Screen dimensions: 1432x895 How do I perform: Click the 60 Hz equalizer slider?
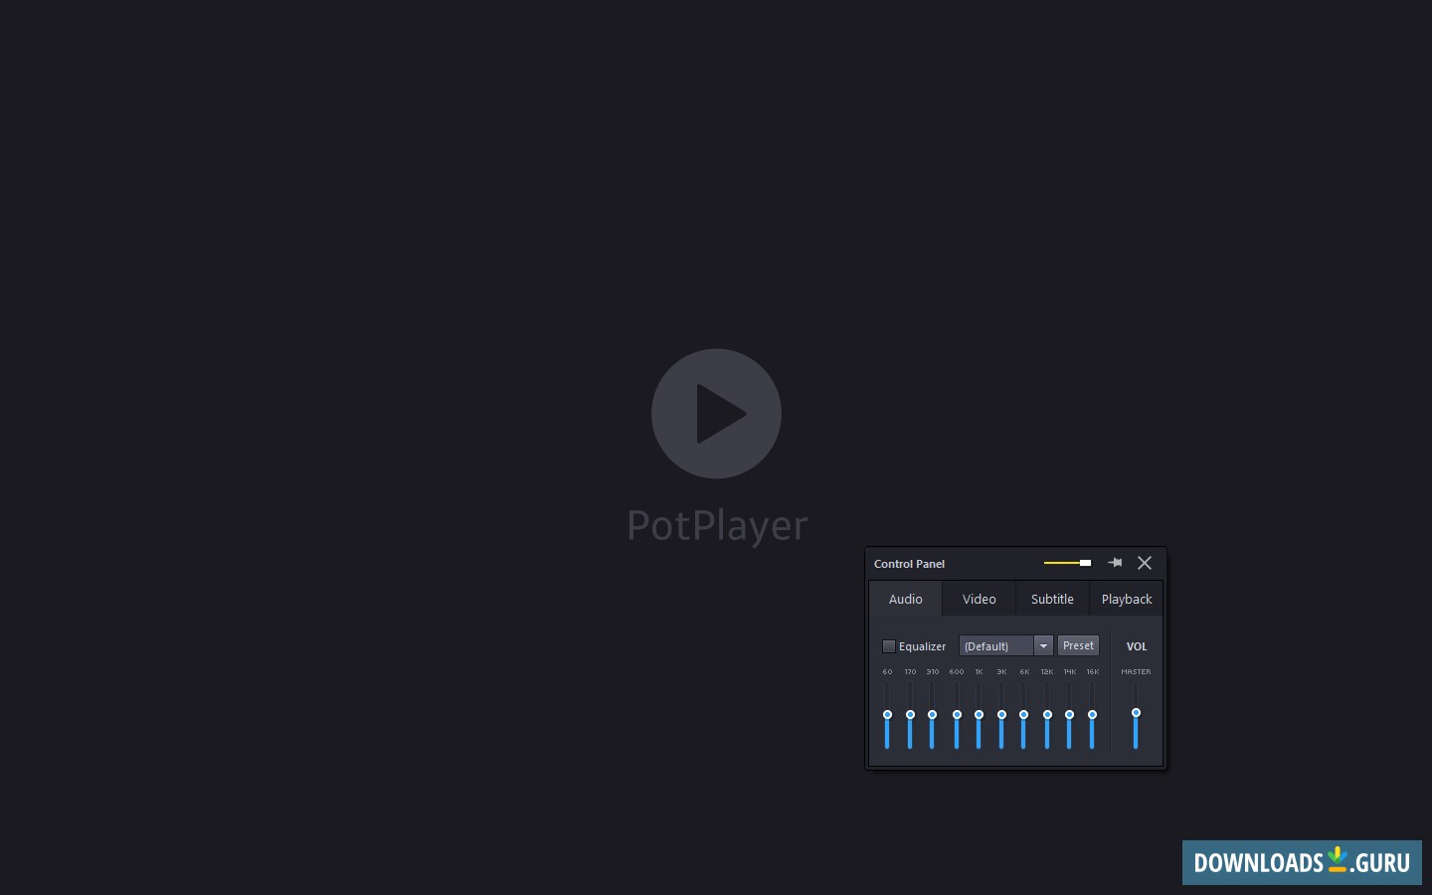click(x=887, y=715)
